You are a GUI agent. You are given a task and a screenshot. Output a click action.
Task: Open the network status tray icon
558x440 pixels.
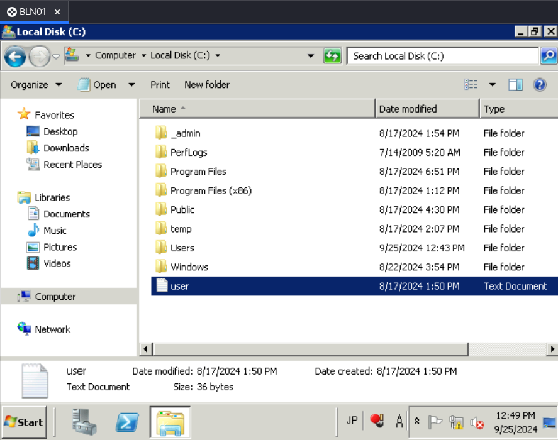point(456,422)
